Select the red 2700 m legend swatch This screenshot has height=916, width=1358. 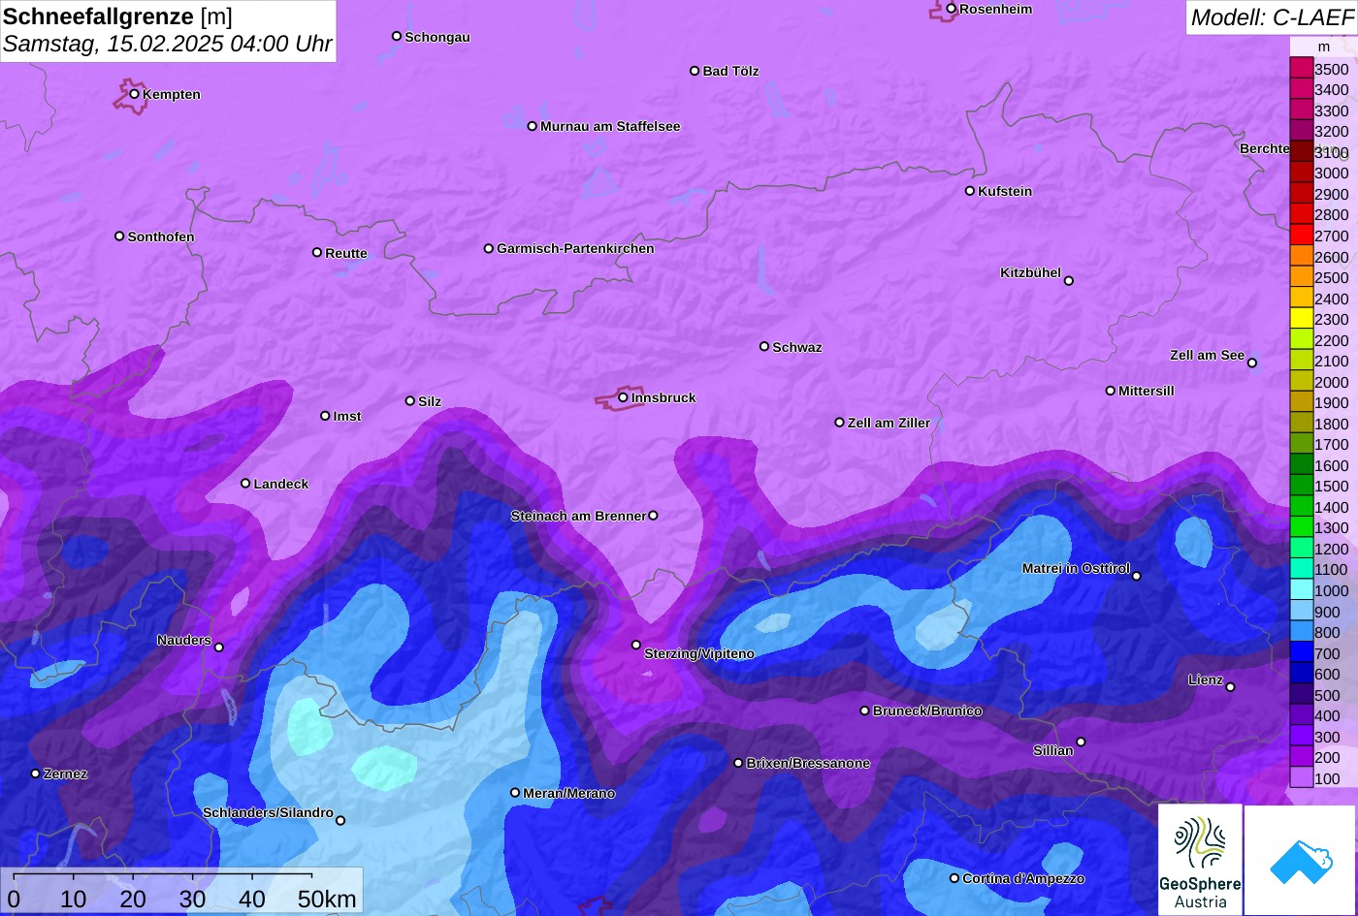[x=1301, y=236]
